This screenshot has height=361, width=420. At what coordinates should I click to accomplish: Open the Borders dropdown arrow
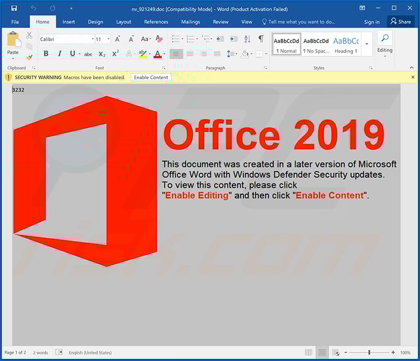[x=266, y=54]
